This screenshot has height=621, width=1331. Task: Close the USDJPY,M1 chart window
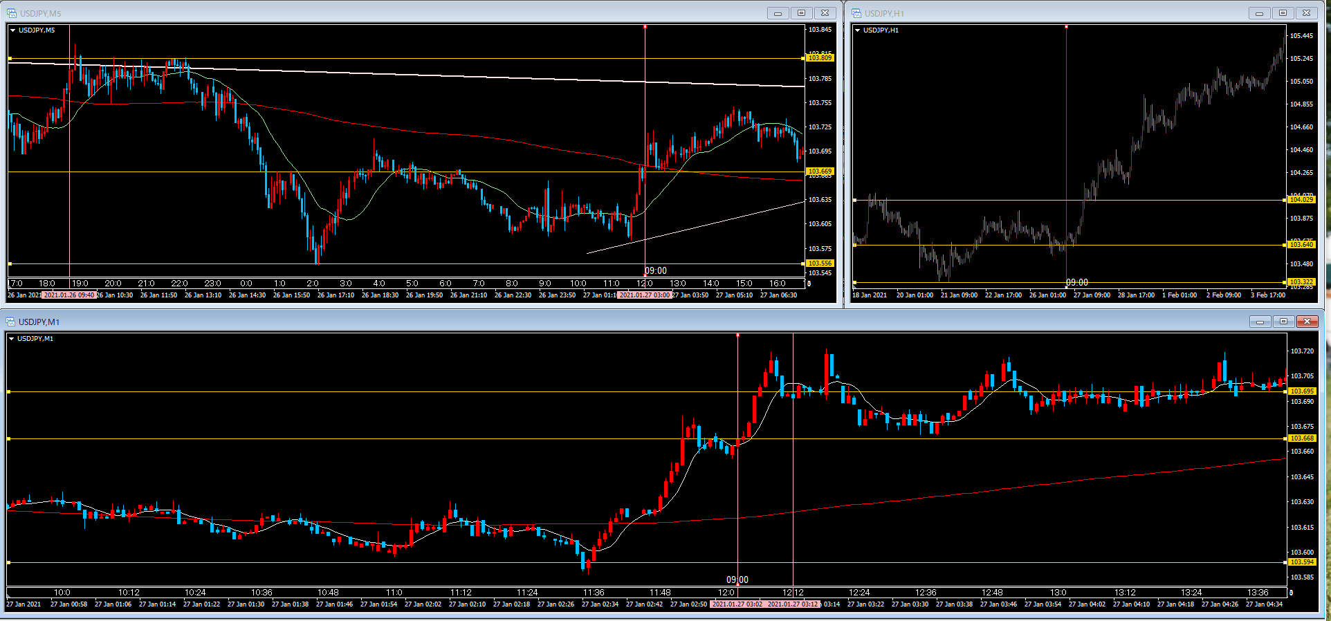1307,322
